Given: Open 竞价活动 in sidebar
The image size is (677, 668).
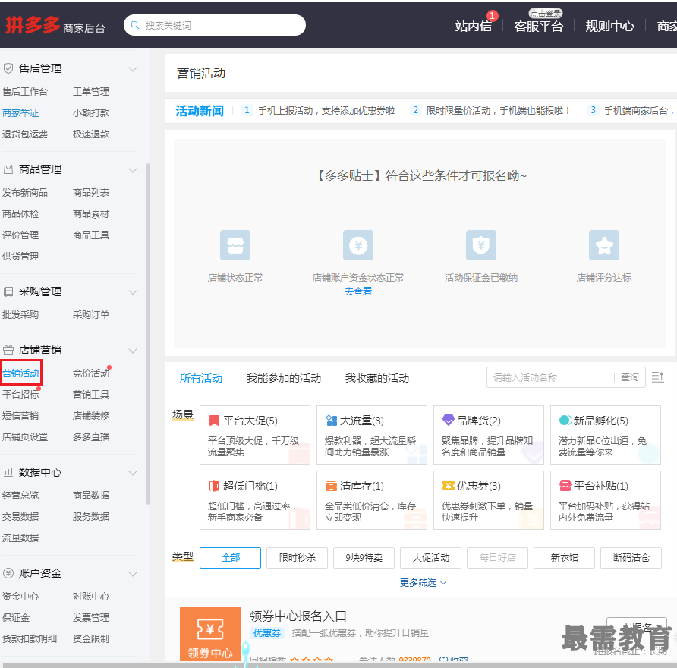Looking at the screenshot, I should pos(90,373).
